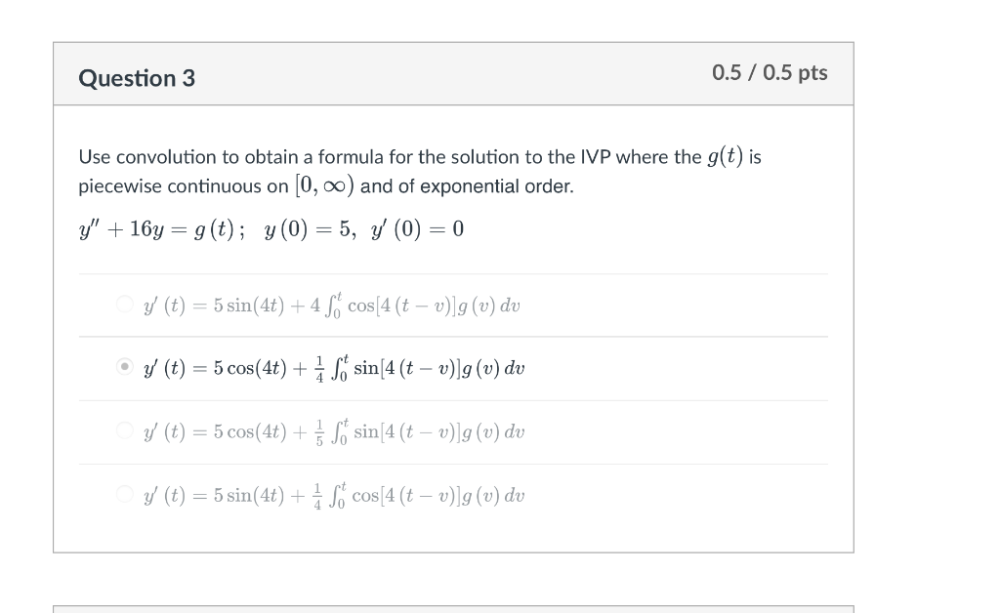Click the Question 3 header text
The image size is (1000, 613).
pyautogui.click(x=136, y=78)
